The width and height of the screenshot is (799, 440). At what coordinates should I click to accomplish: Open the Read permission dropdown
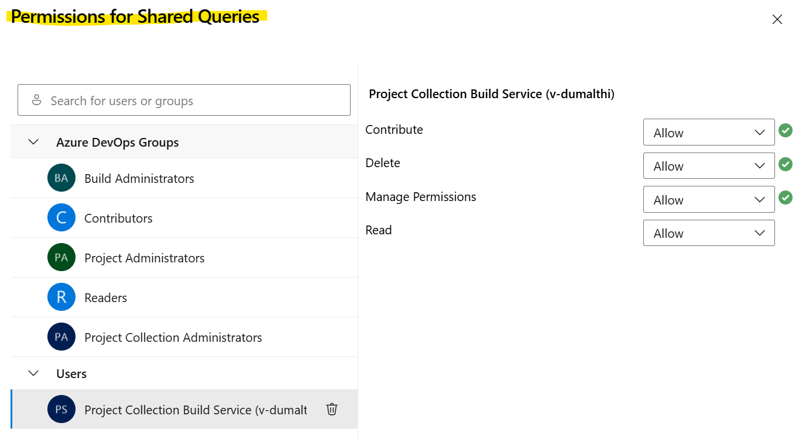(x=709, y=233)
